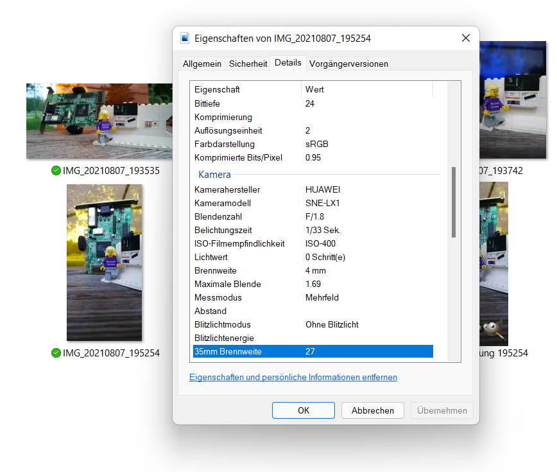Click the highlighted 35mm Brennweite row
The width and height of the screenshot is (557, 472).
(x=313, y=351)
